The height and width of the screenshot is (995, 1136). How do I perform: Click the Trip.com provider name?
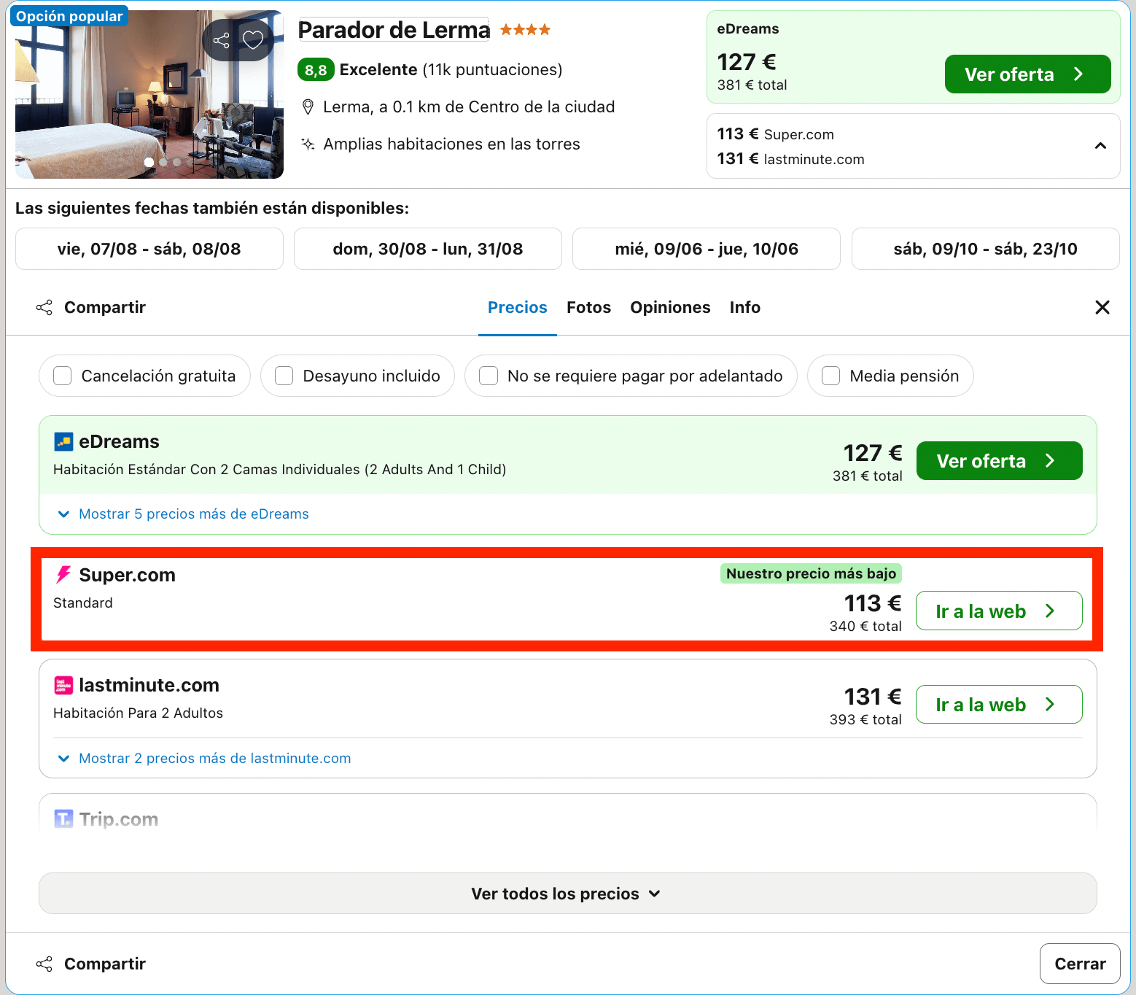point(119,818)
